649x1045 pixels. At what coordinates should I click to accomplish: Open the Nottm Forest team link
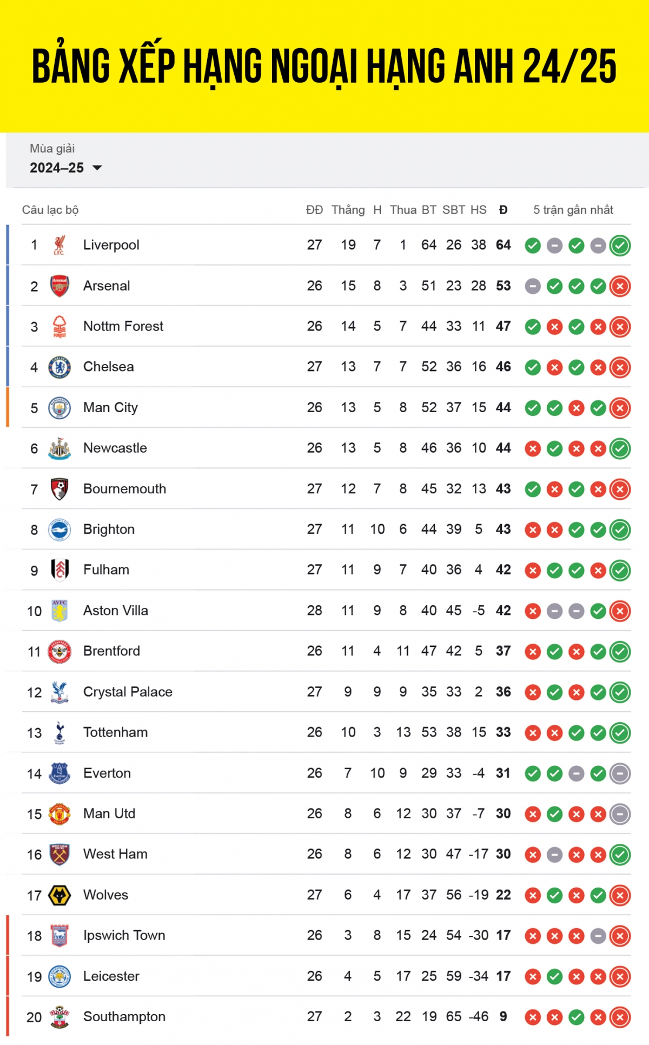[123, 326]
